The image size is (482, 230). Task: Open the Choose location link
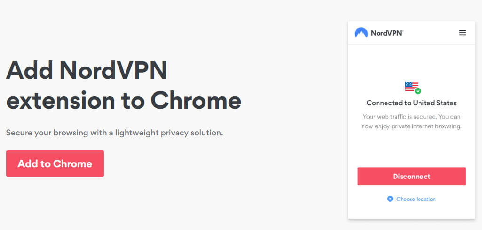(416, 199)
